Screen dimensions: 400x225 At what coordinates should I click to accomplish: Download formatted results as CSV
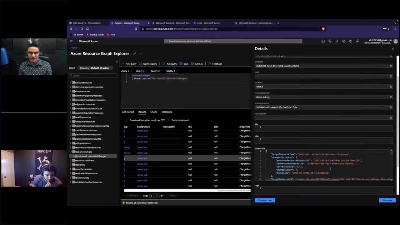[145, 120]
